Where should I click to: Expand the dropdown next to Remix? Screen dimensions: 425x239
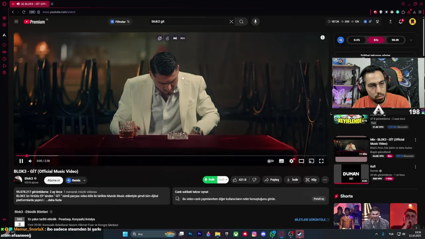click(x=84, y=180)
